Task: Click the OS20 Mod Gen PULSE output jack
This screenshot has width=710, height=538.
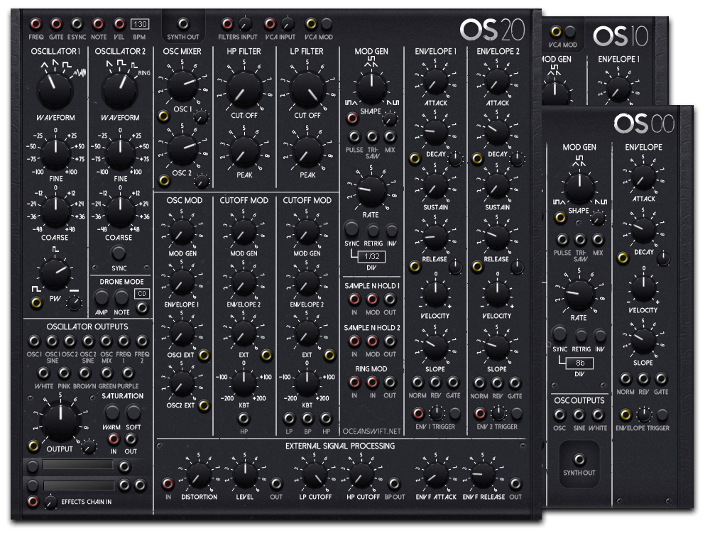Action: click(x=354, y=136)
